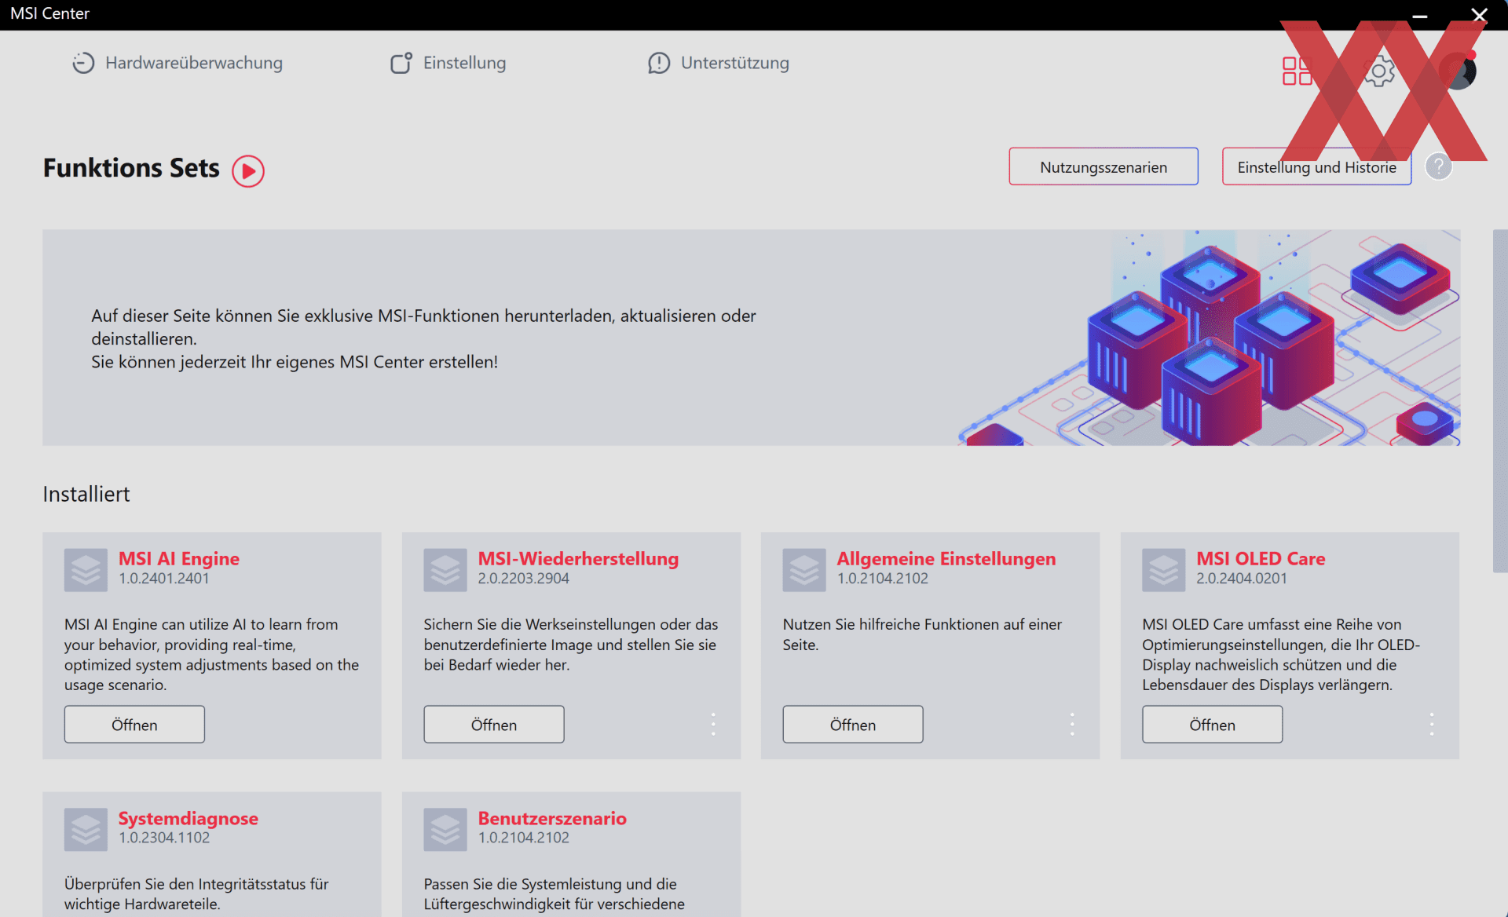The image size is (1508, 917).
Task: Play the Funktions Sets intro video
Action: click(x=248, y=170)
